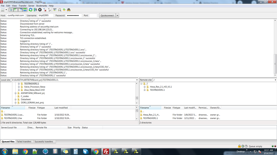Image resolution: width=277 pixels, height=155 pixels.
Task: Select Hexa_Rex_2.1_H folder in remote list
Action: coord(152,115)
